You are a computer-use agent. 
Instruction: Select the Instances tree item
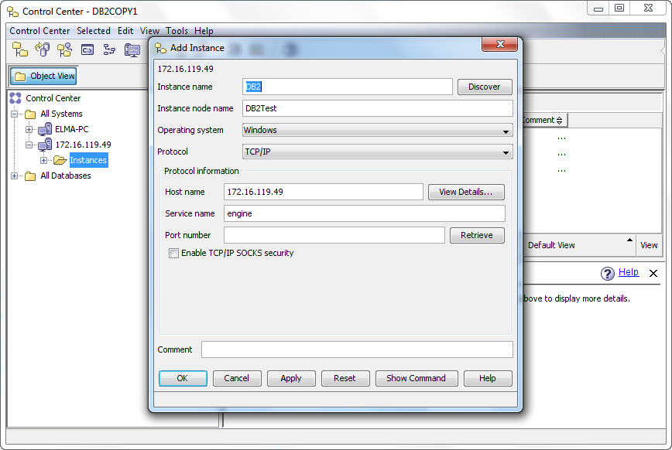tap(88, 160)
